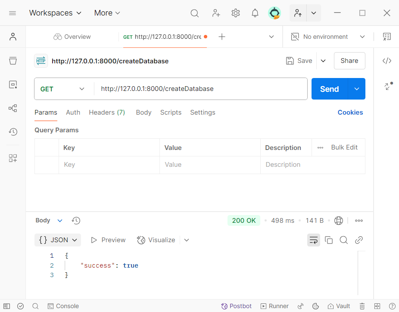Send the request
The image size is (399, 312).
(329, 89)
